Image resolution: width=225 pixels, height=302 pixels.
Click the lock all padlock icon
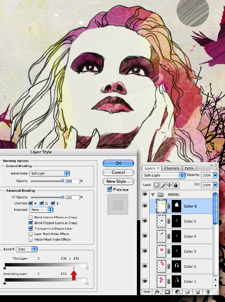tap(175, 185)
